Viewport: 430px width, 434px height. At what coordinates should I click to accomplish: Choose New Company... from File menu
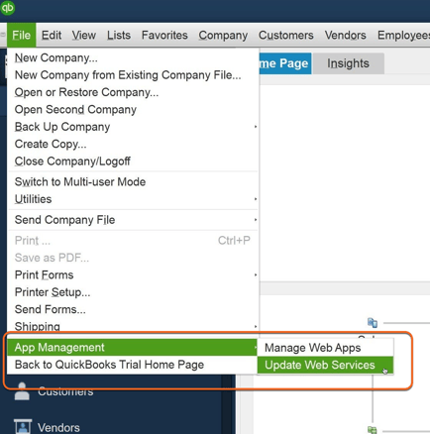coord(133,57)
